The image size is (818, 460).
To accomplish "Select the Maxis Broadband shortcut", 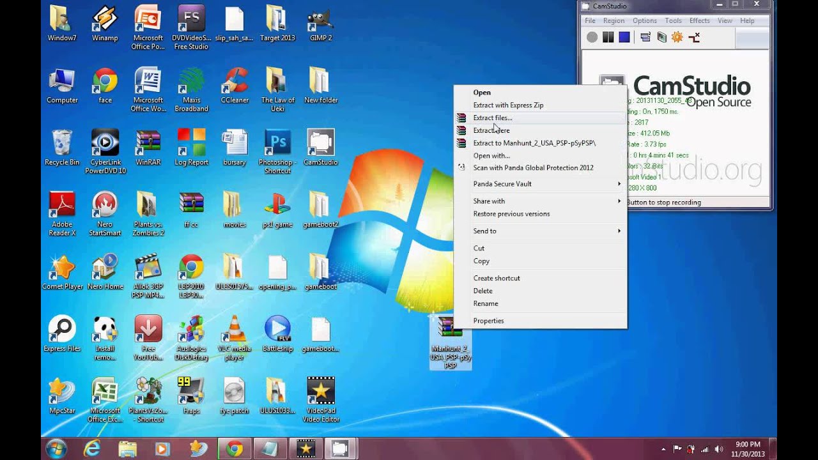I will pyautogui.click(x=191, y=89).
